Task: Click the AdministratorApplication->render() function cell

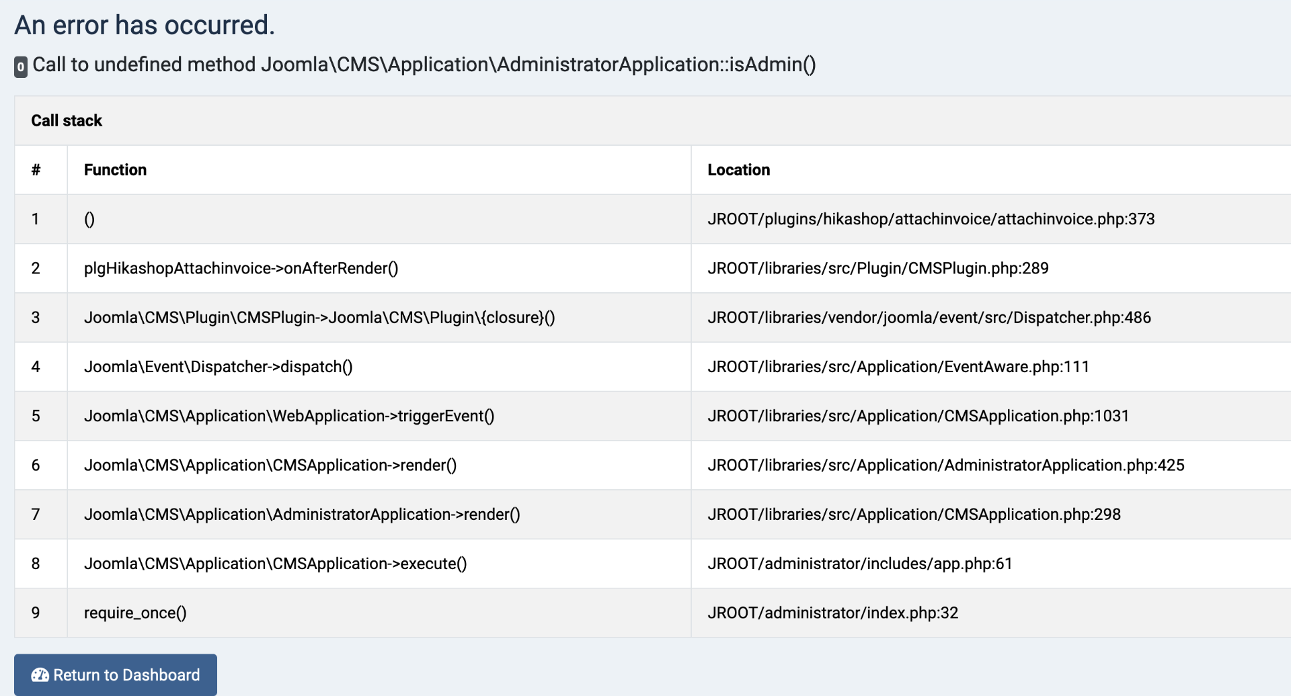Action: pyautogui.click(x=302, y=514)
